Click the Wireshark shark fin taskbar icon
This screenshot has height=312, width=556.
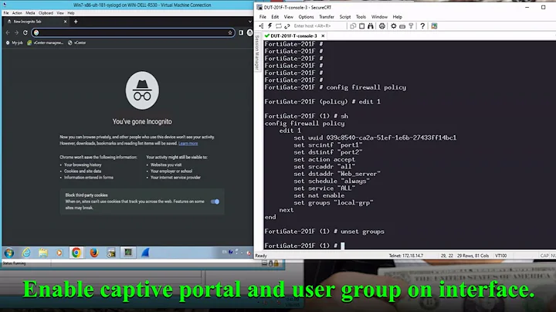pyautogui.click(x=145, y=253)
